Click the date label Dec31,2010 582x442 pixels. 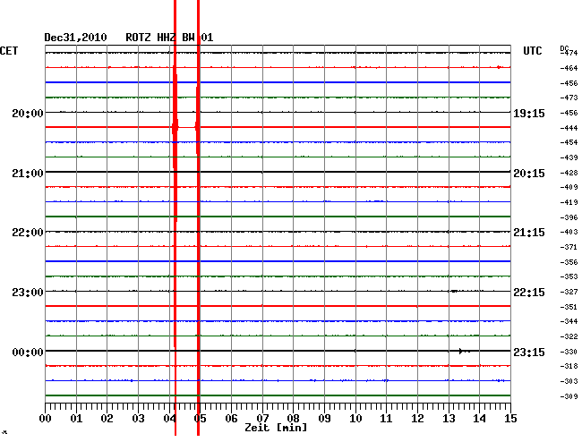pyautogui.click(x=75, y=38)
